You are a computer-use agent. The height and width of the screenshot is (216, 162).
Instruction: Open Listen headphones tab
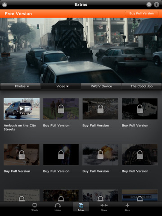tap(58, 207)
